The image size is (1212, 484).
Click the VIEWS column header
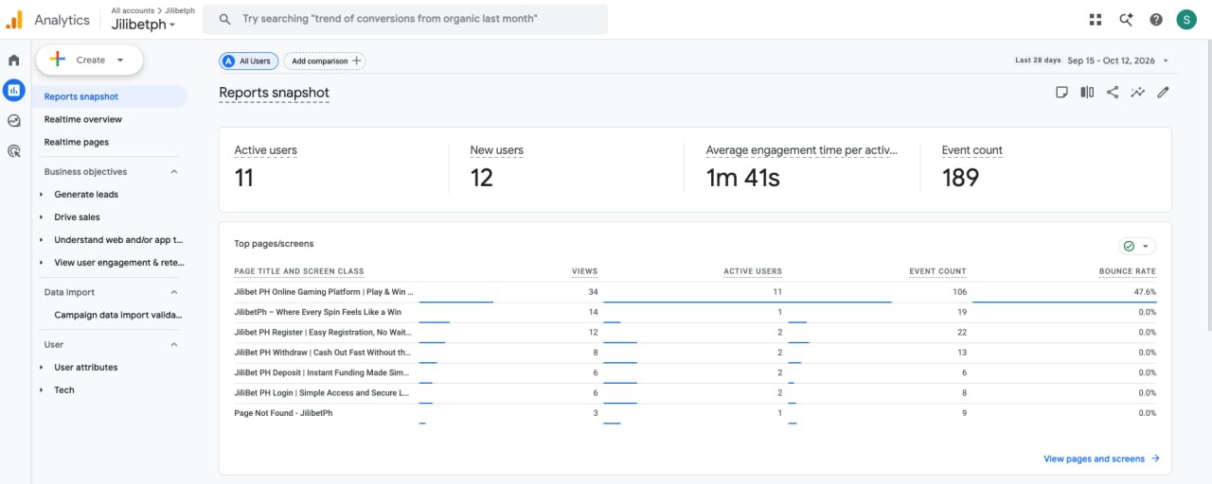[585, 271]
